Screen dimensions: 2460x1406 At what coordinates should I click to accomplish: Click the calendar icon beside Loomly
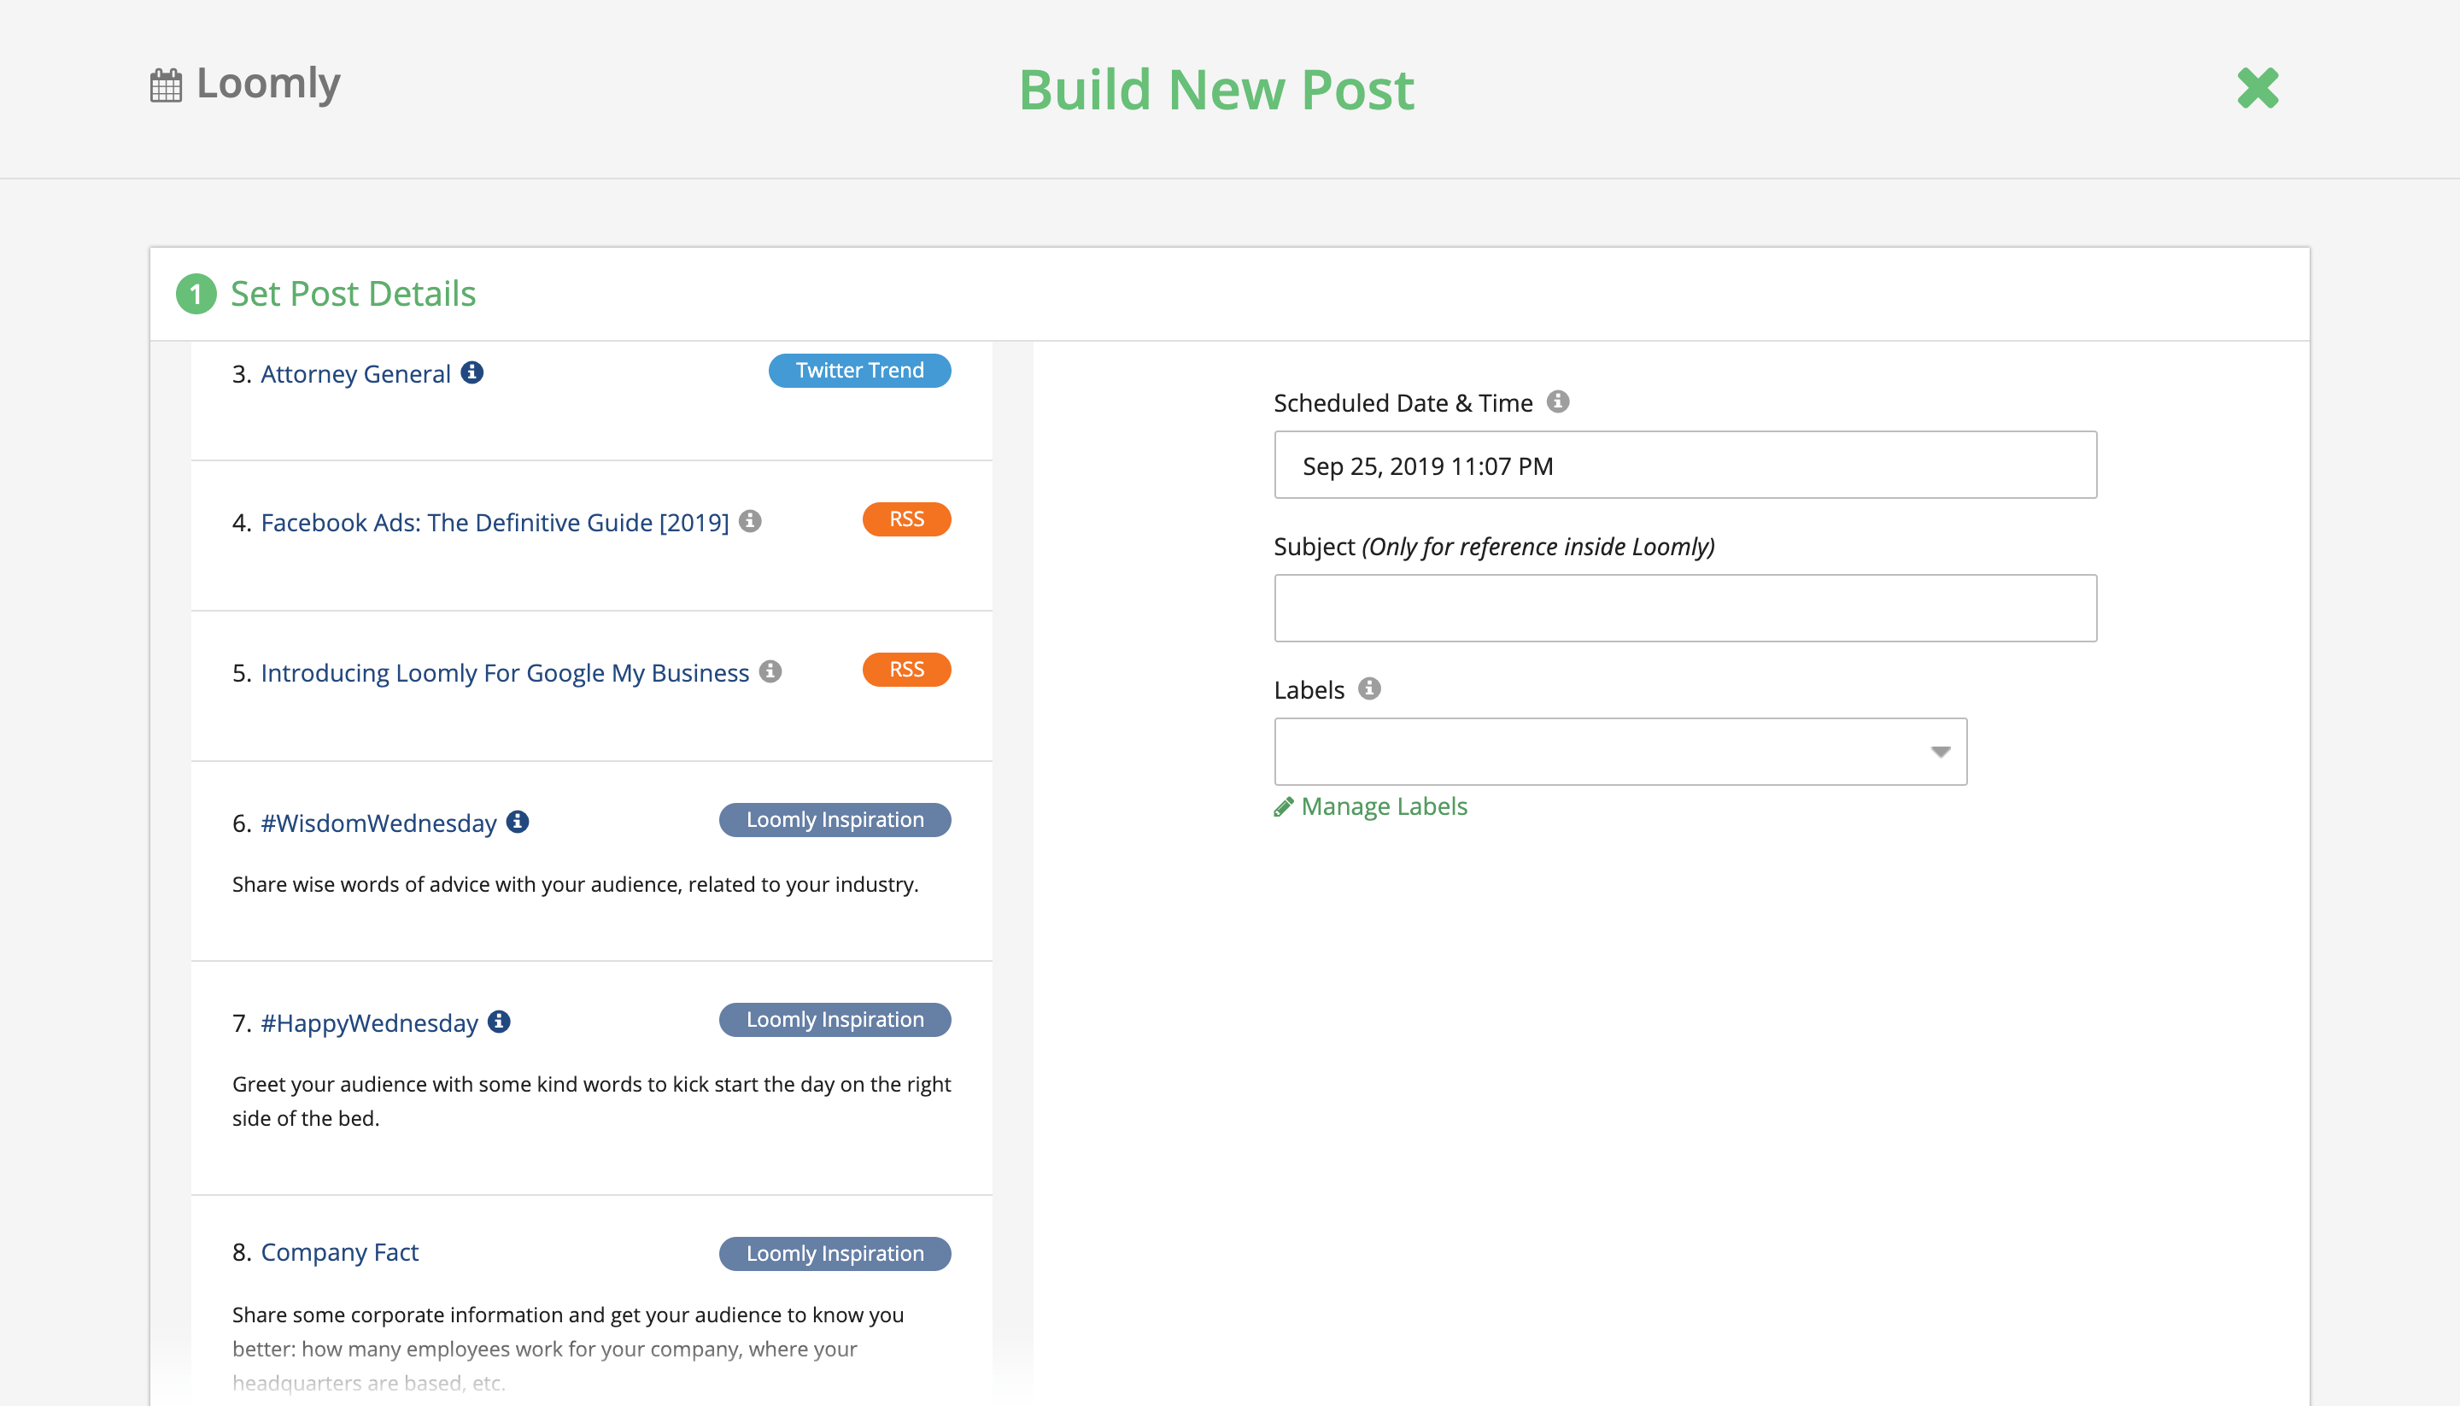(x=165, y=85)
